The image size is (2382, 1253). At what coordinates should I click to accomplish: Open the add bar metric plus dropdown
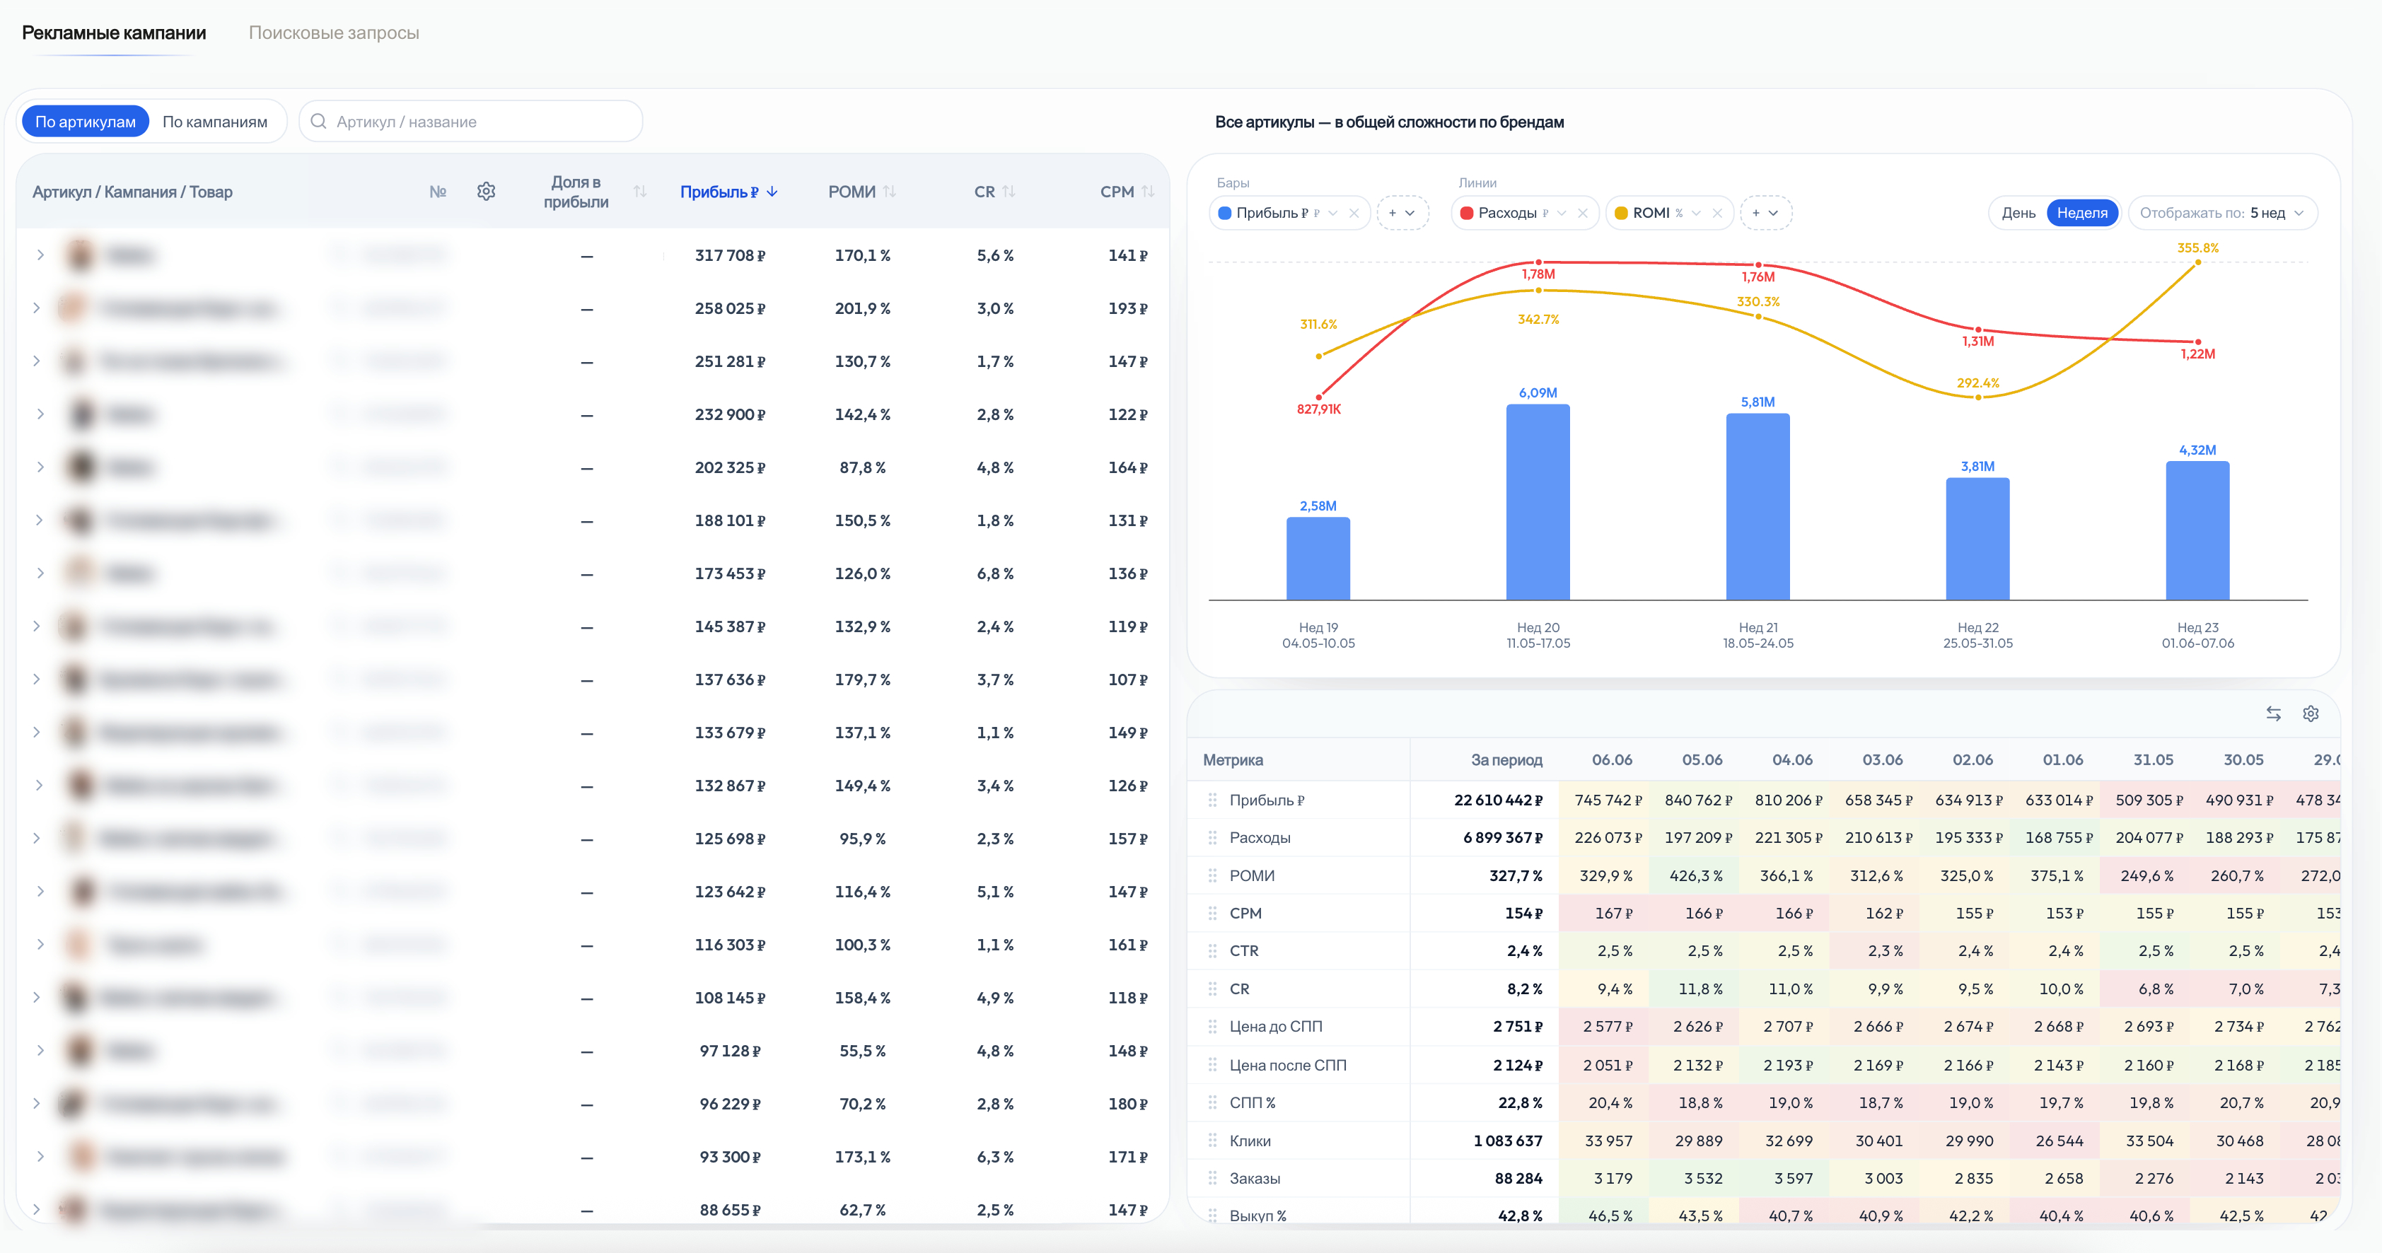point(1402,213)
